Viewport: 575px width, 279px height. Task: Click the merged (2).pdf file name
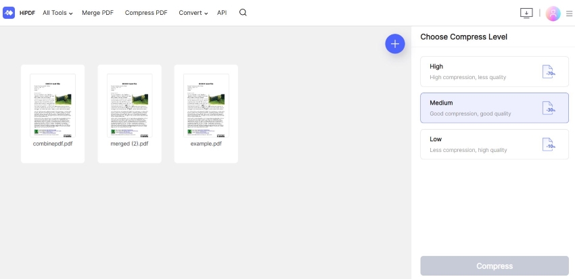click(129, 144)
